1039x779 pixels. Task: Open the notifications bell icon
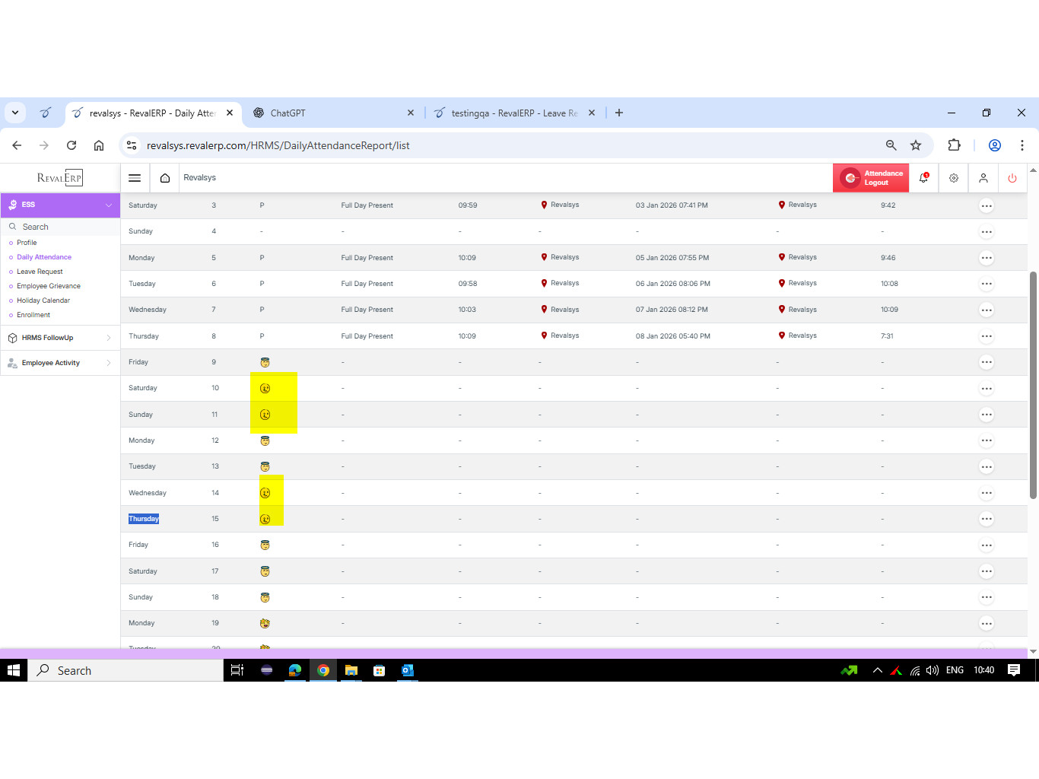click(923, 178)
